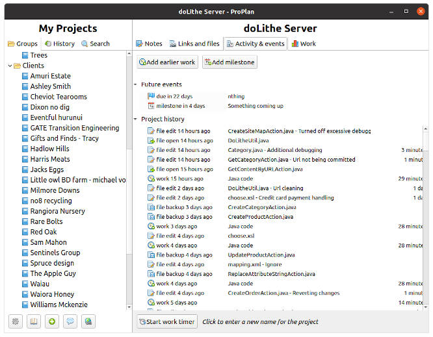Switch to the History tab
Screen dimensions: 433x337
pos(60,44)
